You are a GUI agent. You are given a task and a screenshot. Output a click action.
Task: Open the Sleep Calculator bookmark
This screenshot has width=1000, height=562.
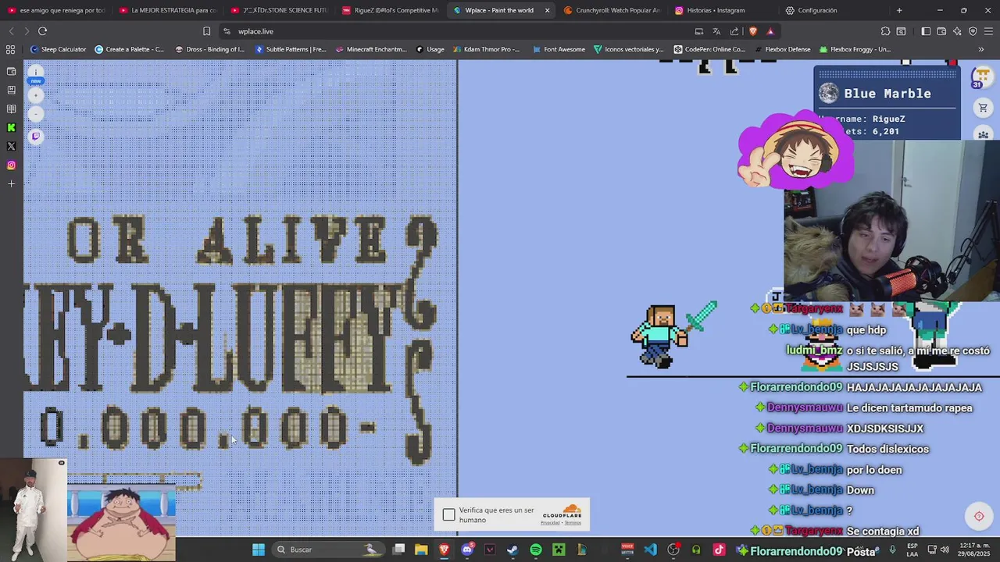click(x=58, y=49)
